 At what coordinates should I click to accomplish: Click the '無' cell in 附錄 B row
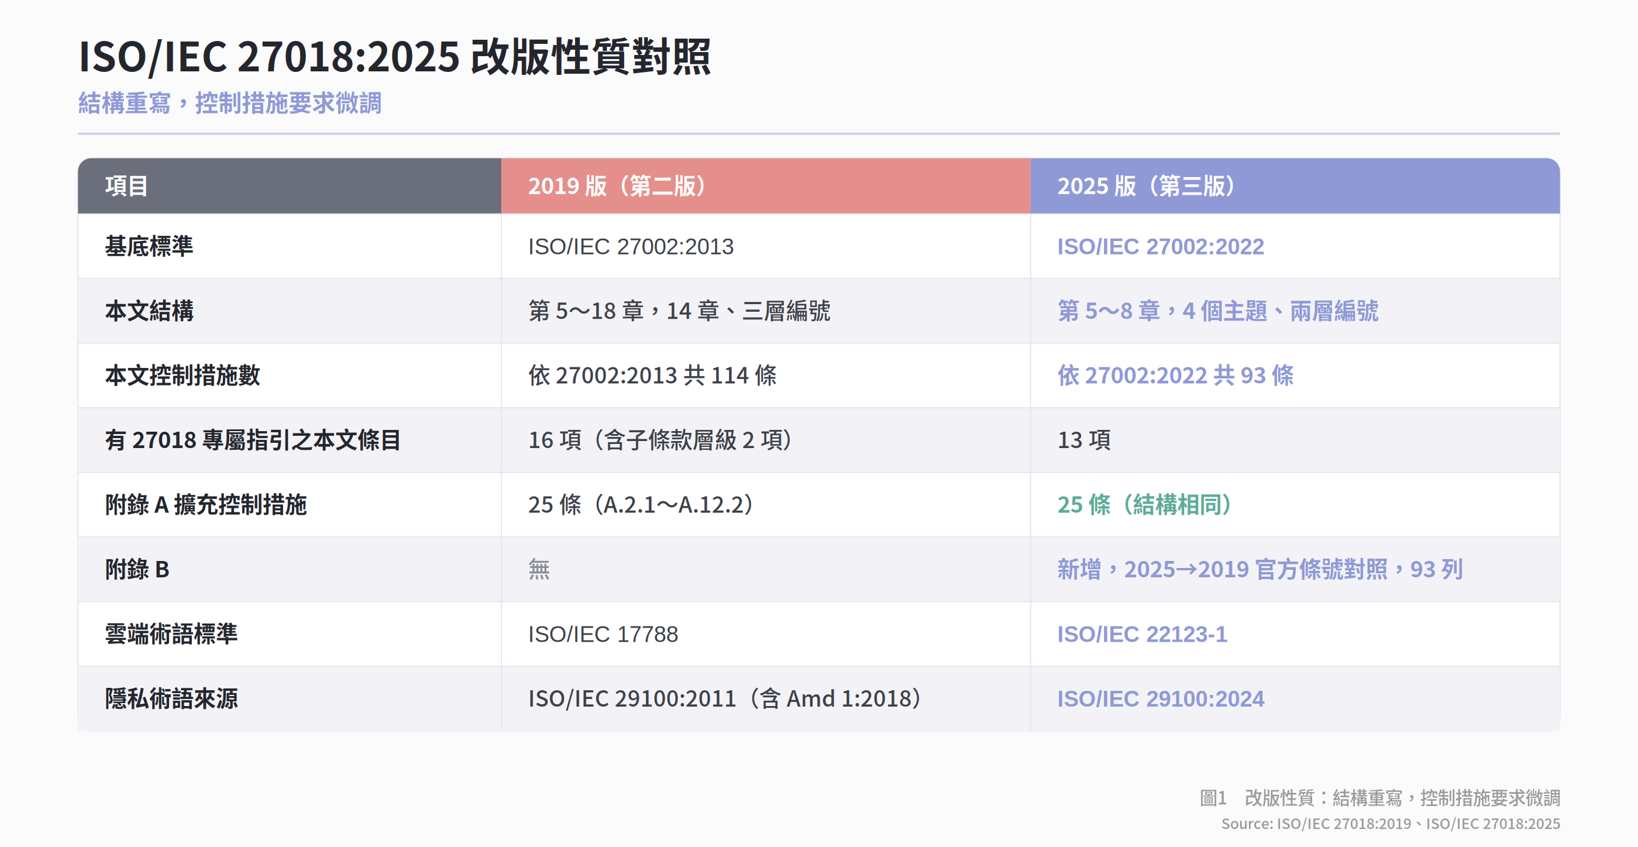(539, 569)
